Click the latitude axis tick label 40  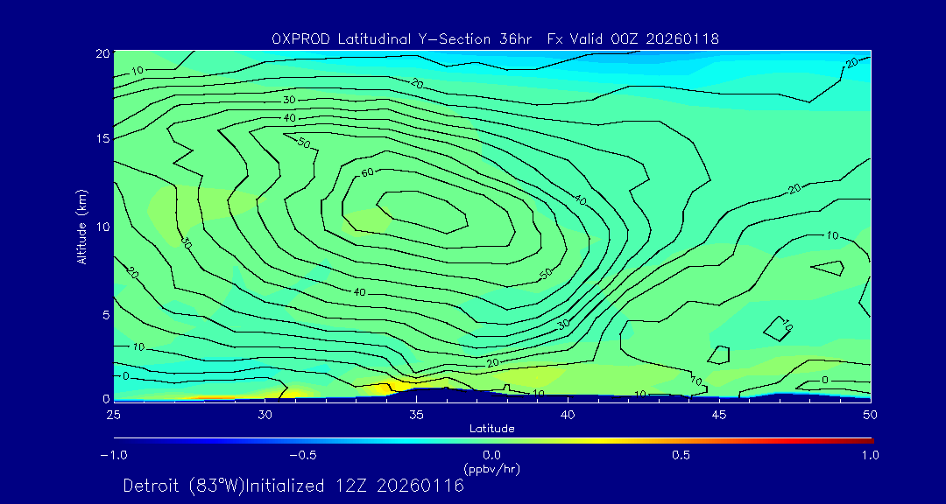(x=568, y=415)
